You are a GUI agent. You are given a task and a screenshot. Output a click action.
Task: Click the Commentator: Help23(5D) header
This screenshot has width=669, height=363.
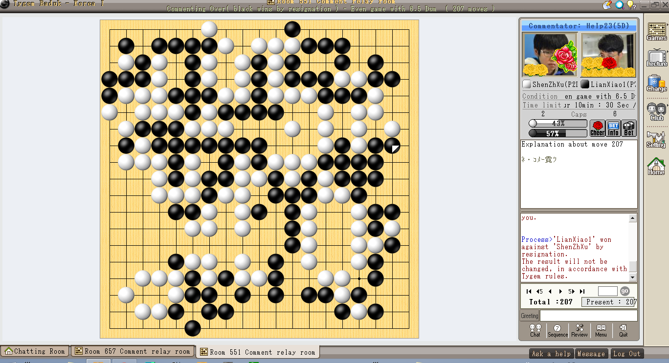tap(579, 26)
